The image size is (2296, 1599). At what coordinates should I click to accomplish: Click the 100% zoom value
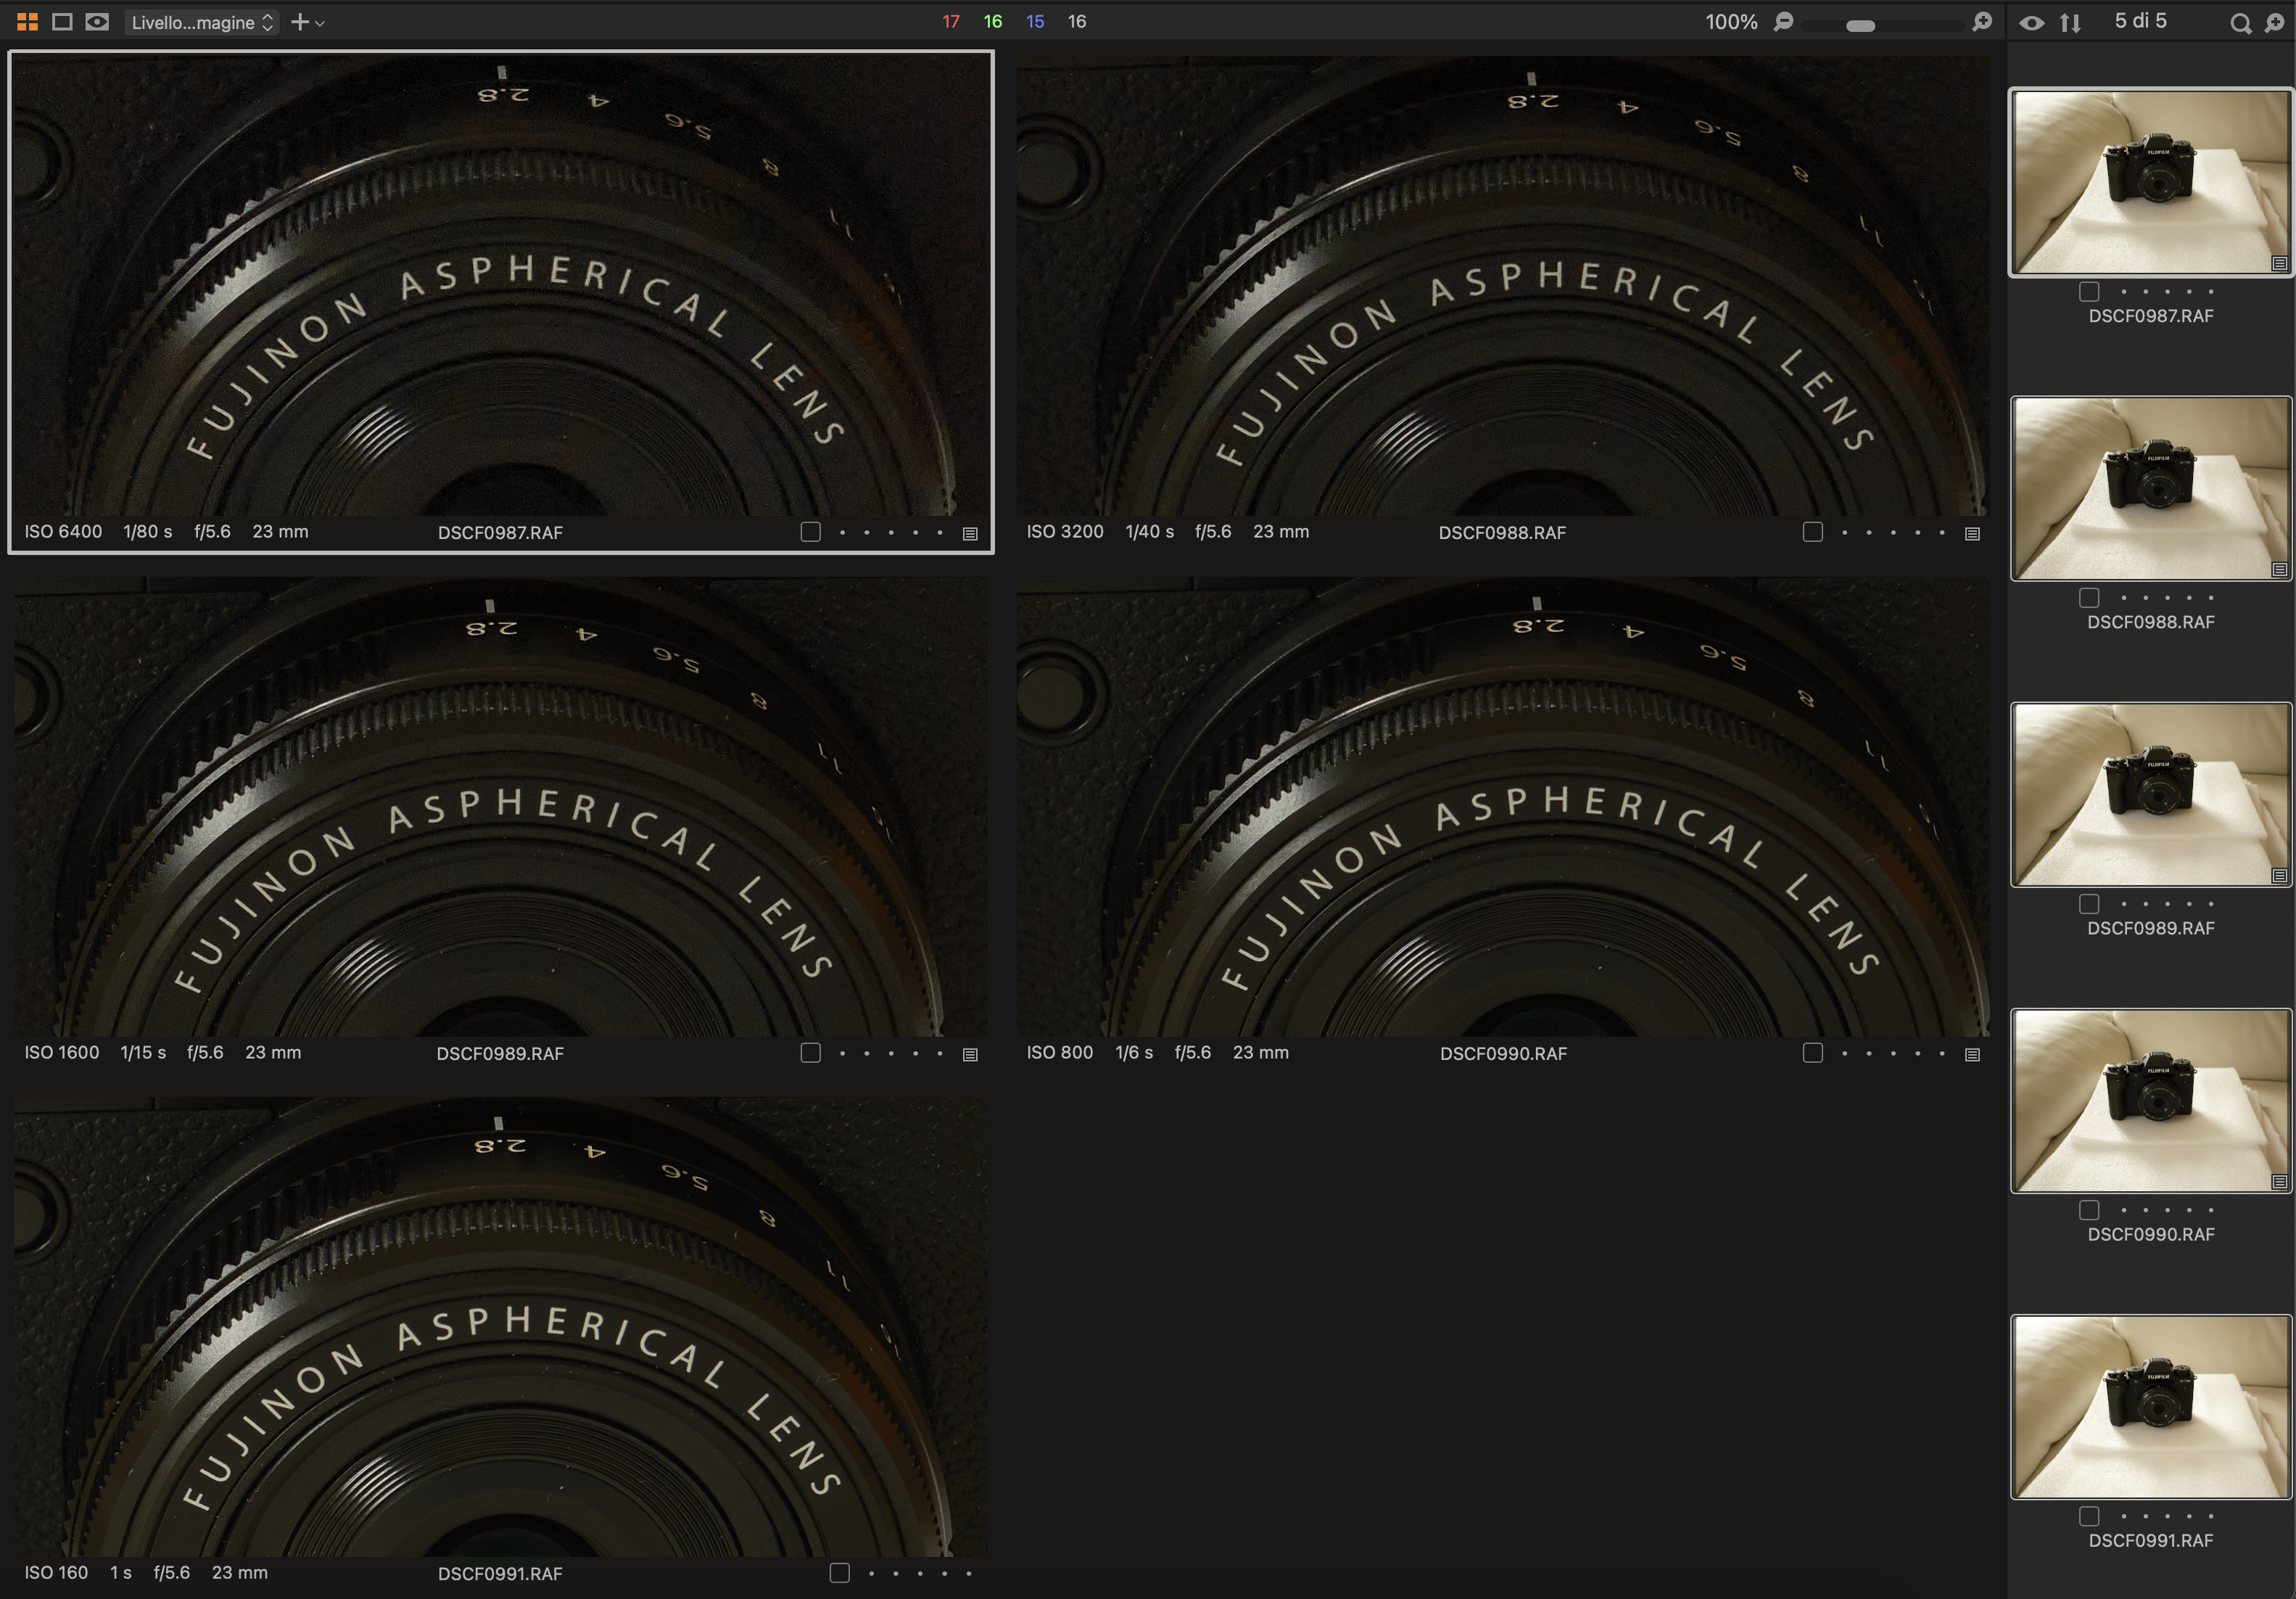coord(1731,22)
